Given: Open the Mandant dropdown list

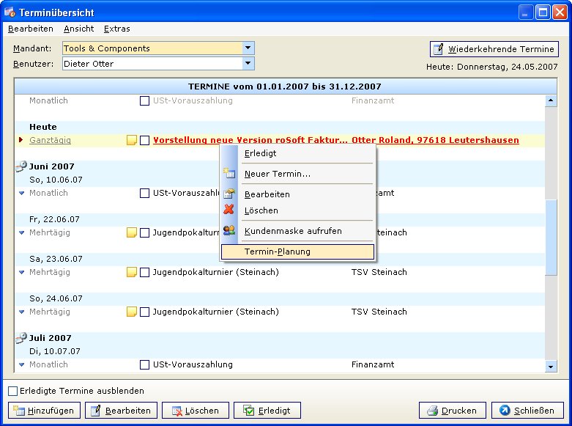Looking at the screenshot, I should [x=248, y=48].
